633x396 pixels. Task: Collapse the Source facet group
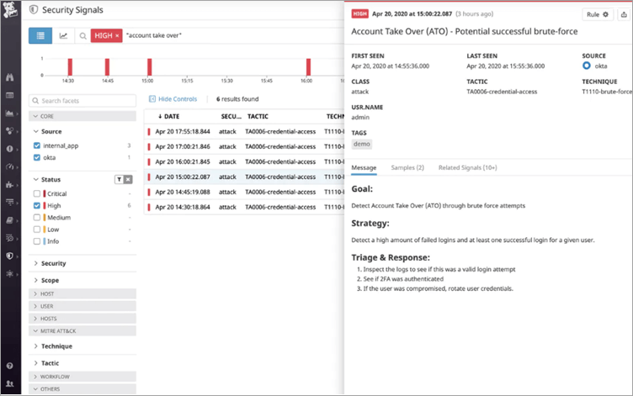(51, 131)
